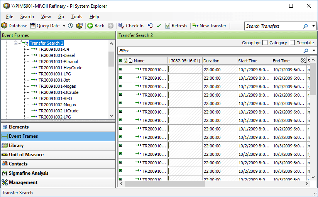Open the Query Date dropdown arrow
This screenshot has height=197, width=318.
tap(64, 26)
